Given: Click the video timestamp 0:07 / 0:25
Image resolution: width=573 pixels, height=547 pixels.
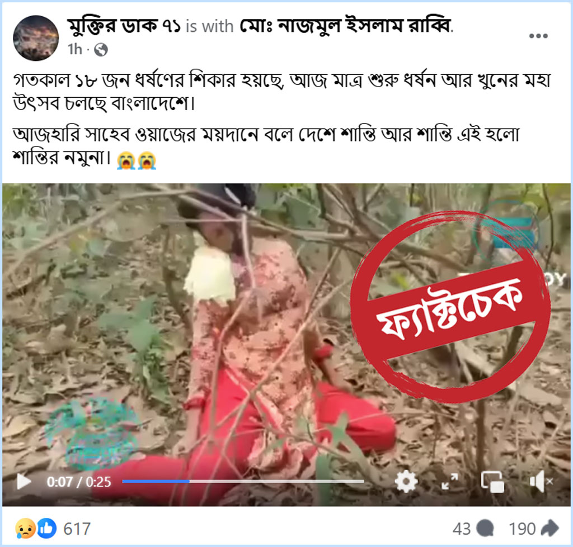Looking at the screenshot, I should (78, 482).
